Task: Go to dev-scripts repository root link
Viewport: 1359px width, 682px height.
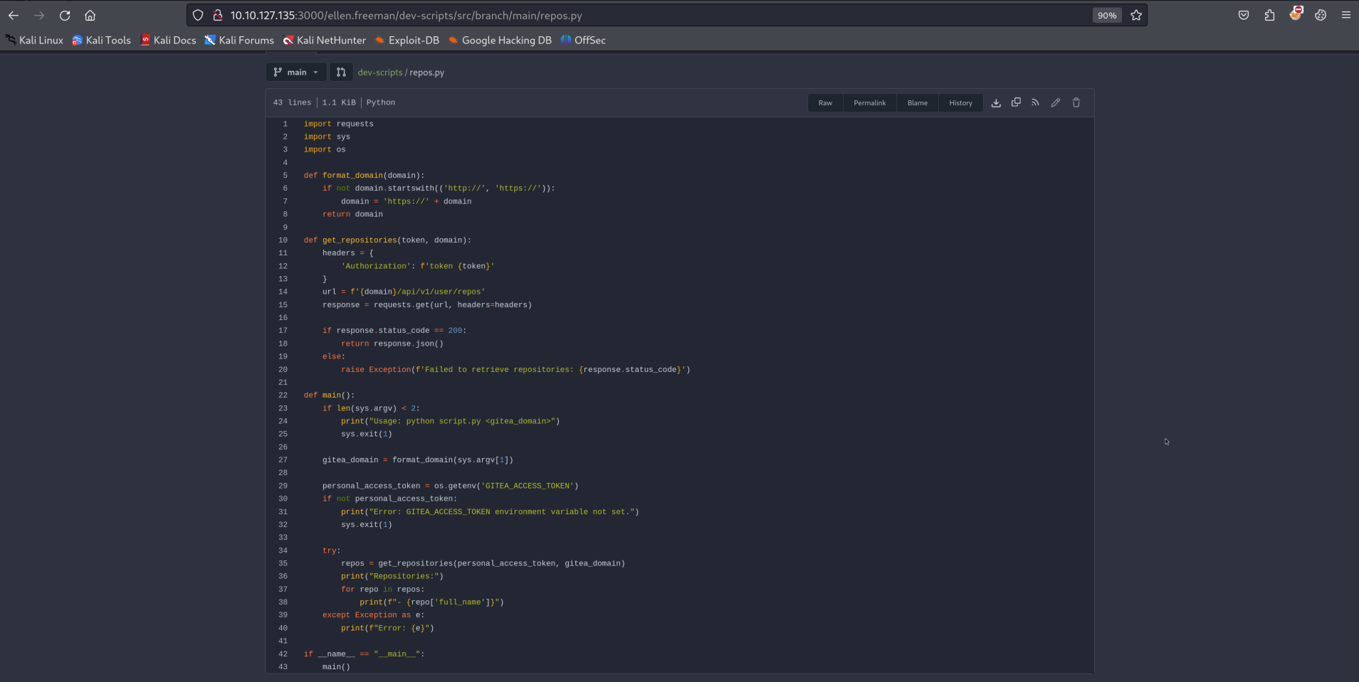Action: [379, 73]
